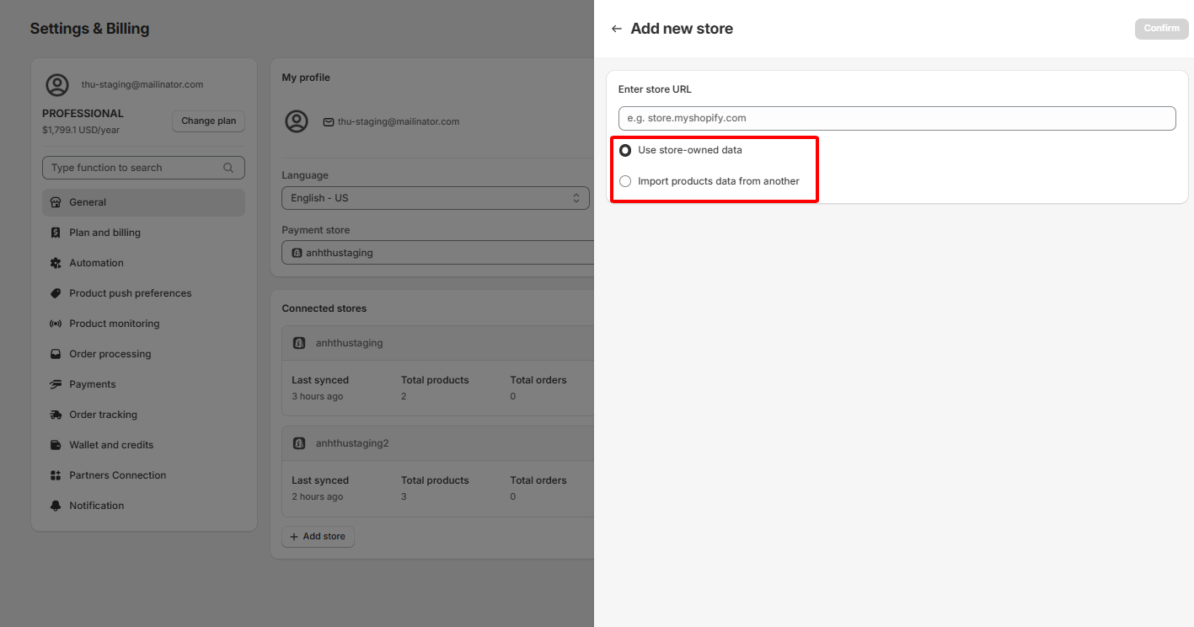Click the Change plan button
The image size is (1194, 627).
(208, 121)
